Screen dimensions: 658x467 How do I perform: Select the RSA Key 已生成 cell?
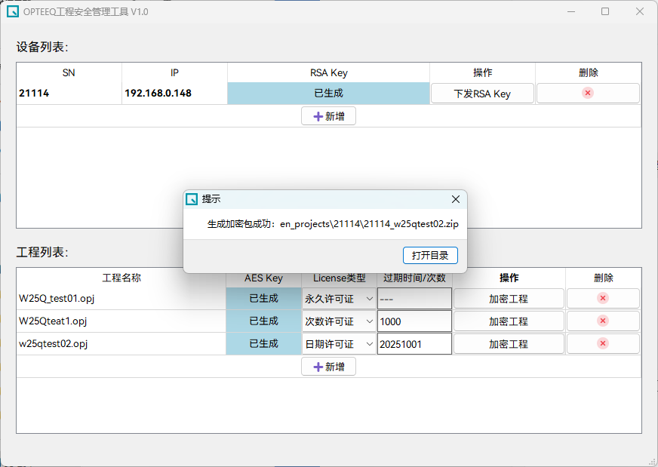[328, 93]
